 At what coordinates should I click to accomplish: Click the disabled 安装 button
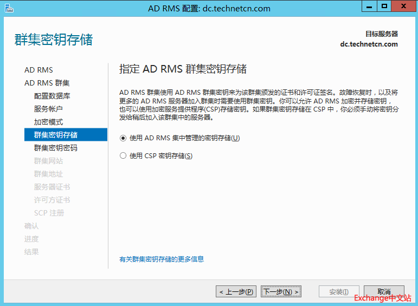(x=339, y=292)
